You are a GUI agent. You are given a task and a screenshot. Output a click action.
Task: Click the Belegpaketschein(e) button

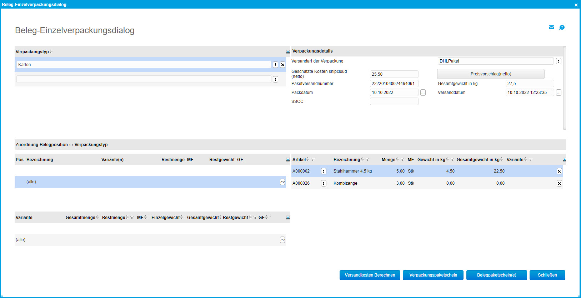pyautogui.click(x=496, y=275)
